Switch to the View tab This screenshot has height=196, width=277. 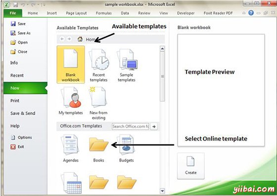point(164,13)
